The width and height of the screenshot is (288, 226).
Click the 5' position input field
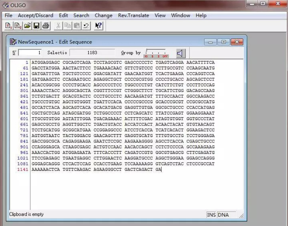click(30, 53)
